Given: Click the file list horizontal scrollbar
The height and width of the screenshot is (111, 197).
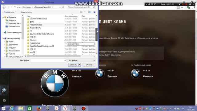Looking at the screenshot, I should (53, 56).
